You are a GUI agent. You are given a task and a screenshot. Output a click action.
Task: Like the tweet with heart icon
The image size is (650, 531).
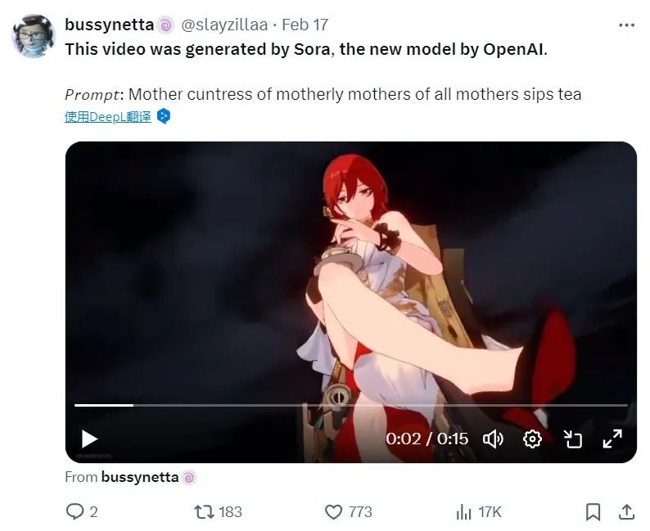333,511
